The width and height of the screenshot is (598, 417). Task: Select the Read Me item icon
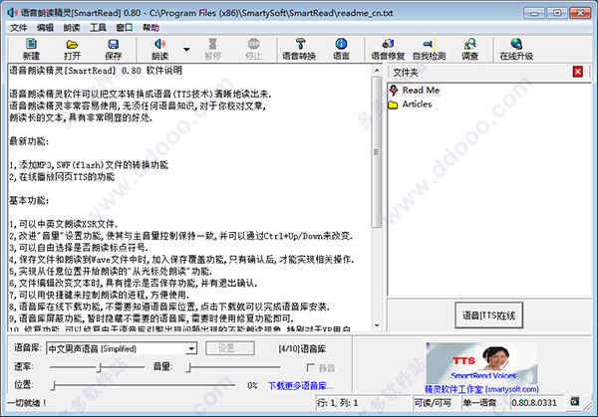pyautogui.click(x=394, y=91)
